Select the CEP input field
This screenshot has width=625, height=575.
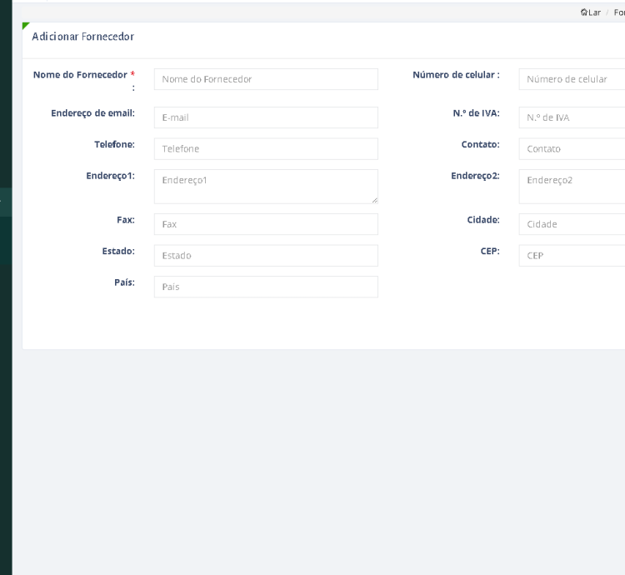[x=572, y=256]
